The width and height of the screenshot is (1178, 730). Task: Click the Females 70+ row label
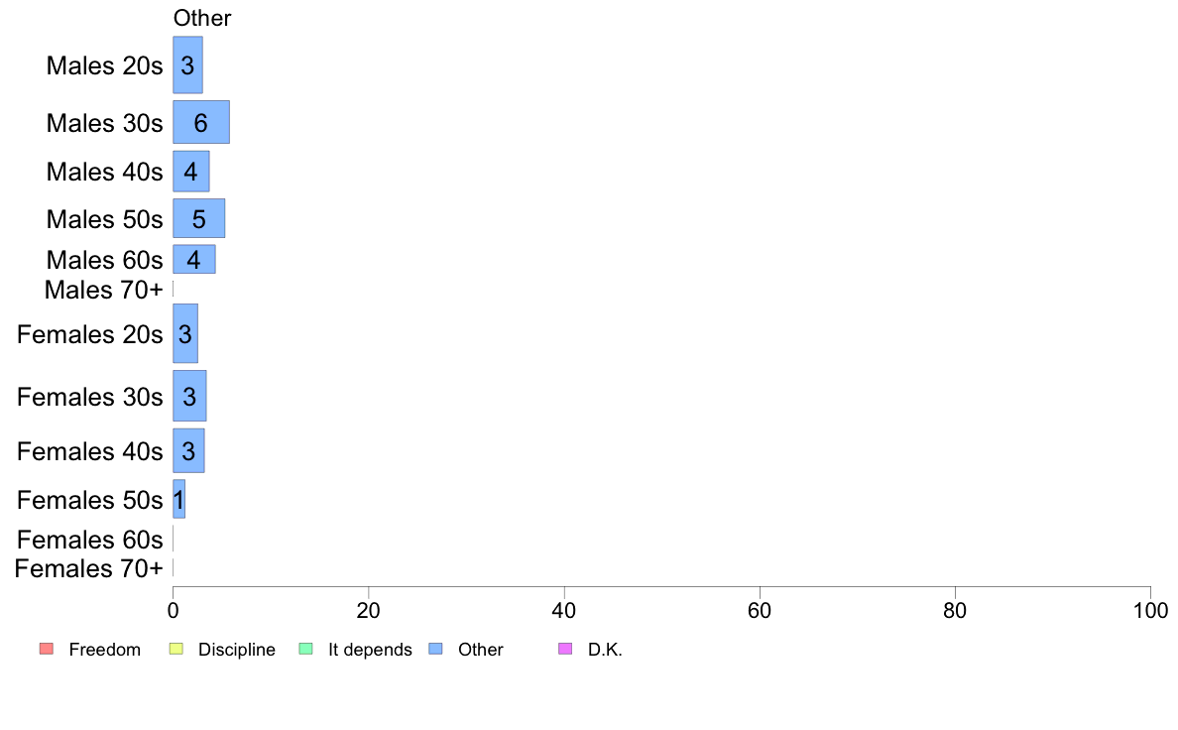(88, 568)
